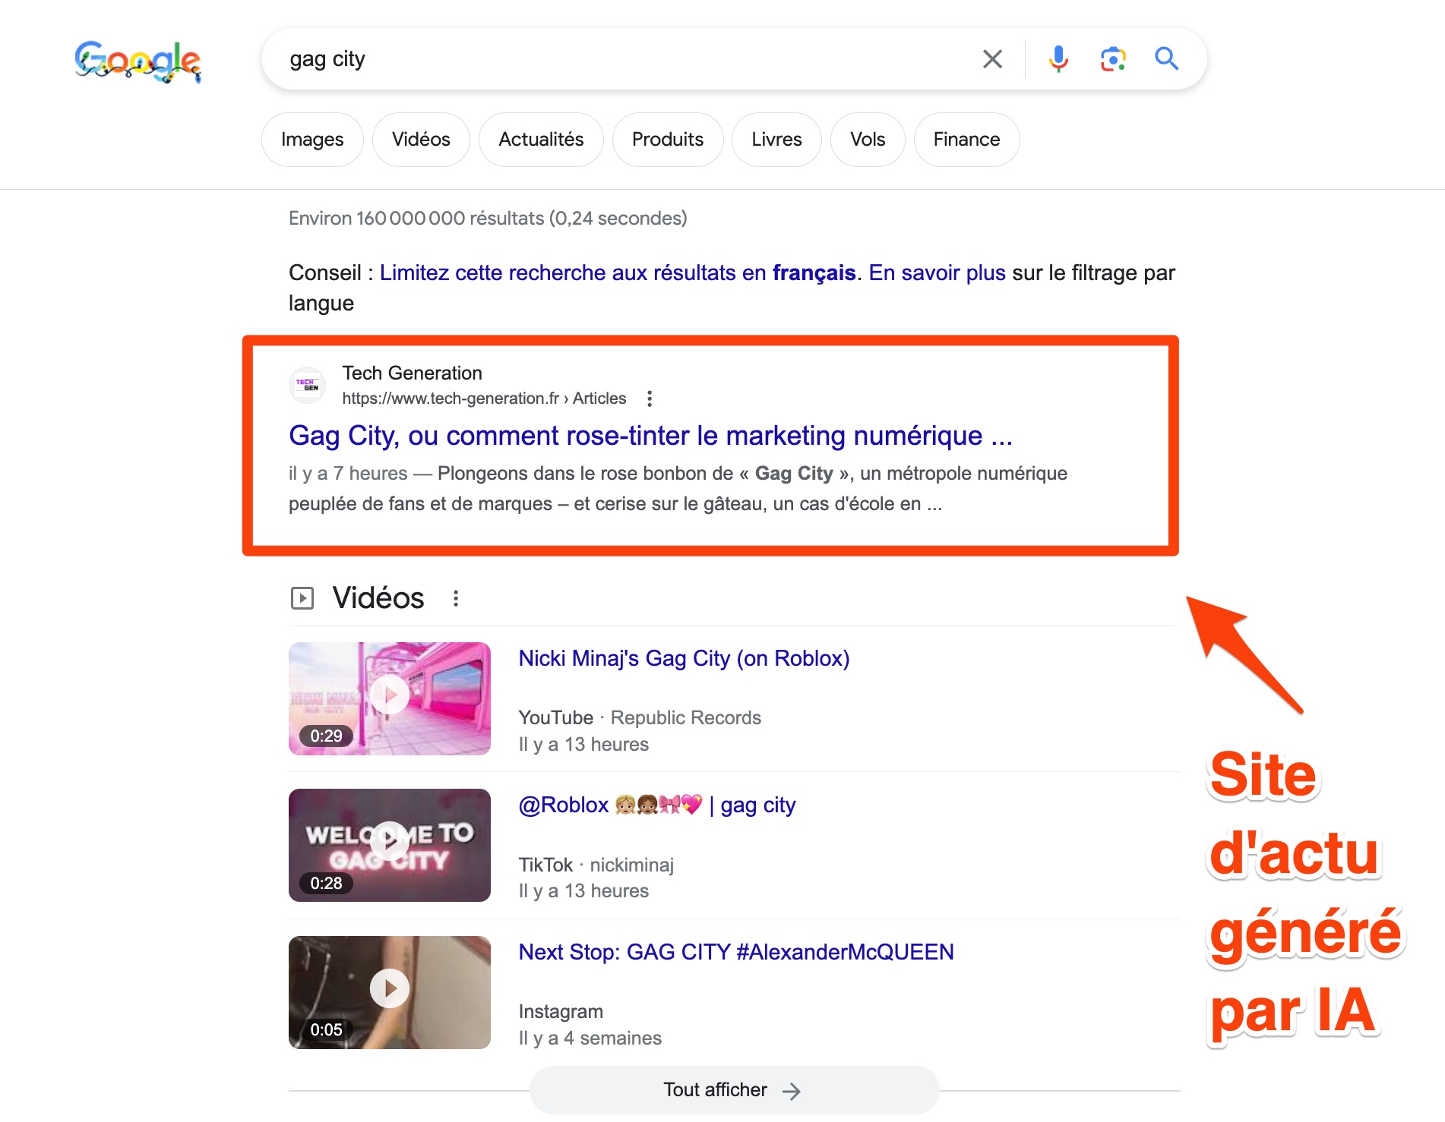Viewport: 1445px width, 1122px height.
Task: Play the 0:05 Instagram video thumbnail
Action: tap(389, 992)
